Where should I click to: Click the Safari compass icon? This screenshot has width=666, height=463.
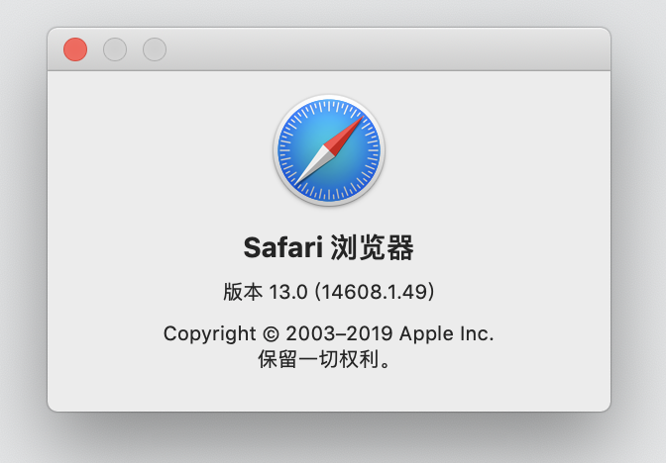(329, 150)
